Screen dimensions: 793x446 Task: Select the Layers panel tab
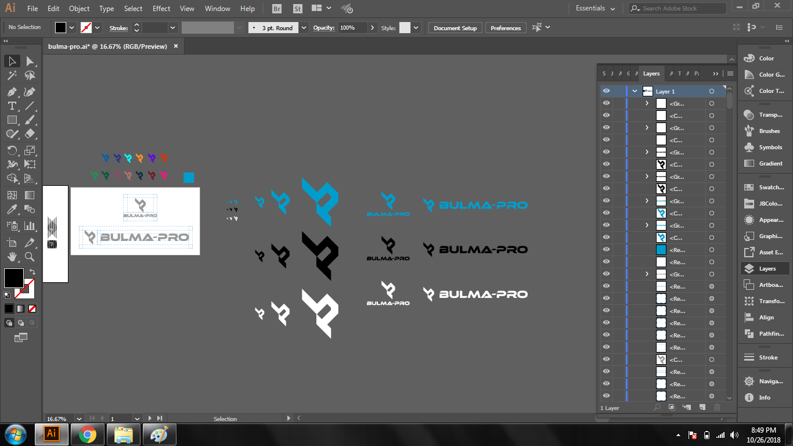click(x=651, y=74)
